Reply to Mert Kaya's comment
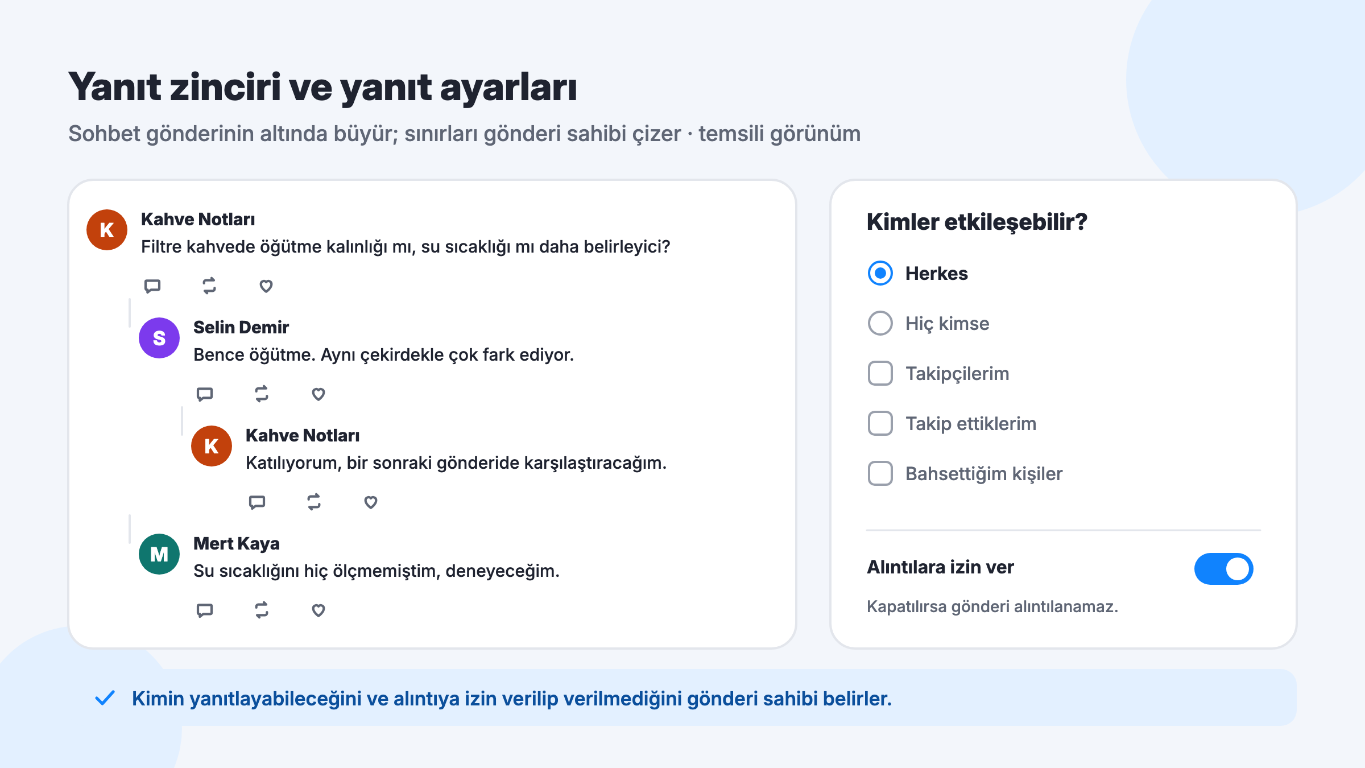 pyautogui.click(x=205, y=610)
